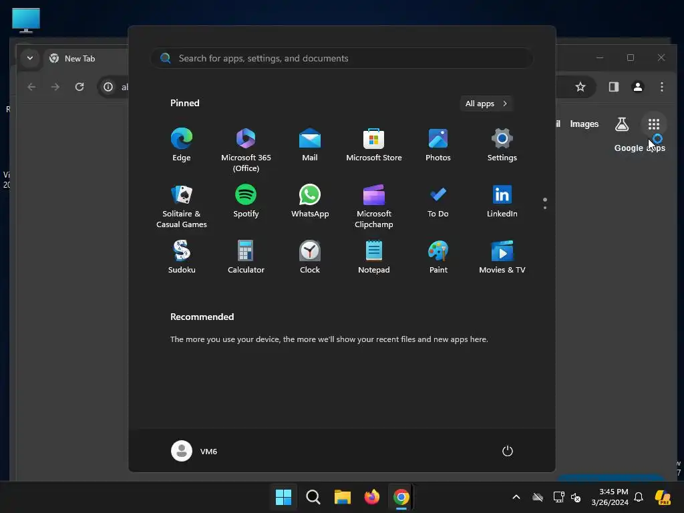Go to next page of pinned apps
Viewport: 684px width, 513px height.
tap(545, 208)
